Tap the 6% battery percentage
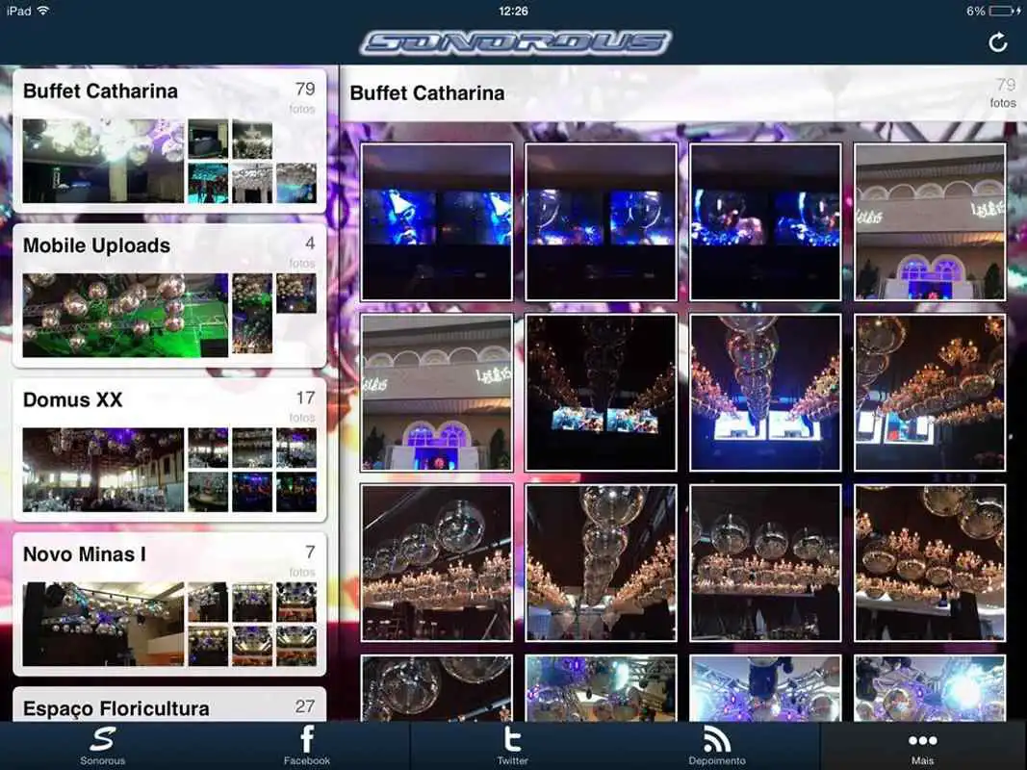The height and width of the screenshot is (770, 1027). coord(975,12)
